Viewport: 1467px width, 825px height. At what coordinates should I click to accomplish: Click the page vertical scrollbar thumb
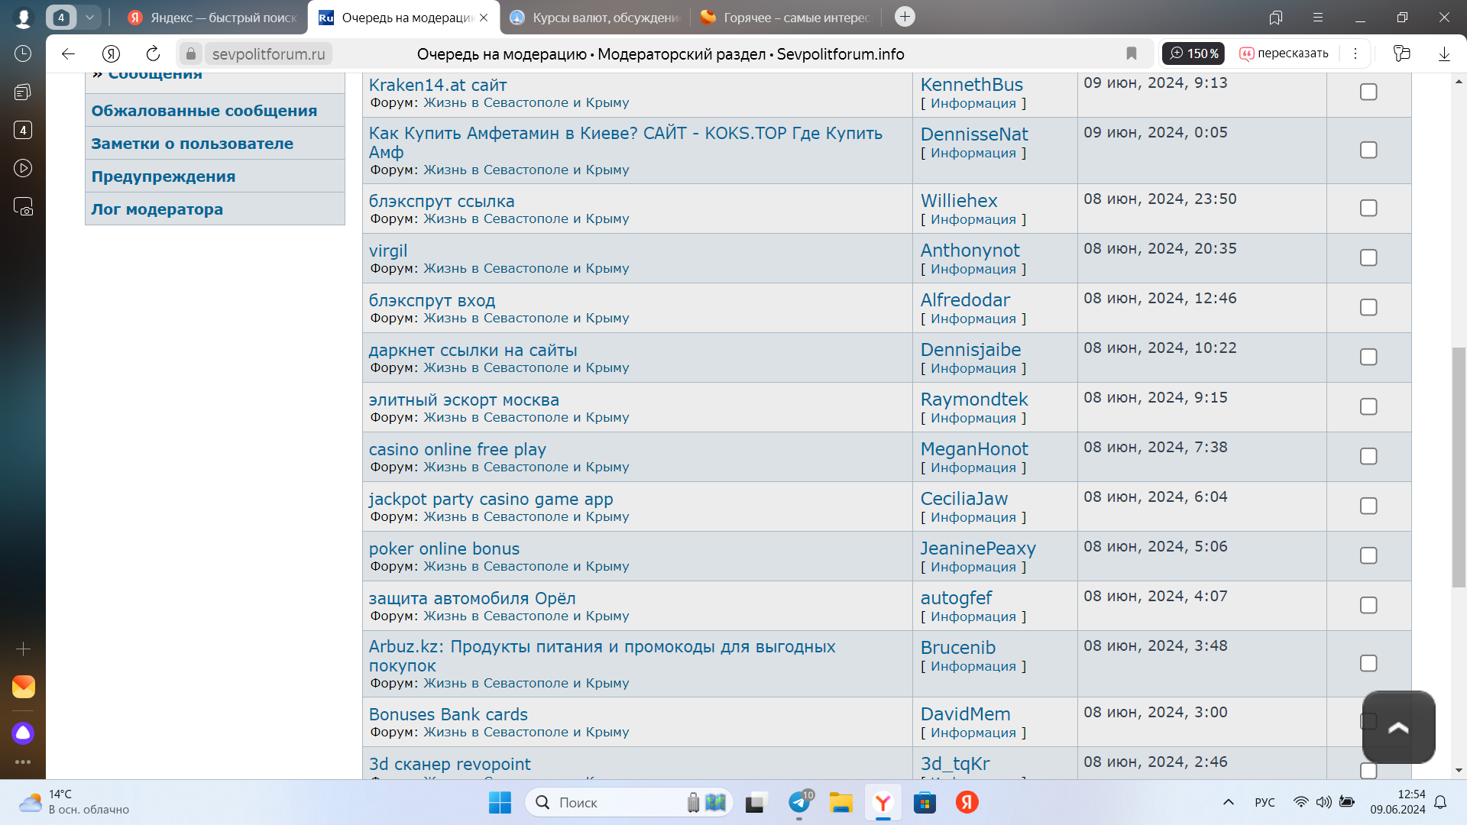[1459, 466]
